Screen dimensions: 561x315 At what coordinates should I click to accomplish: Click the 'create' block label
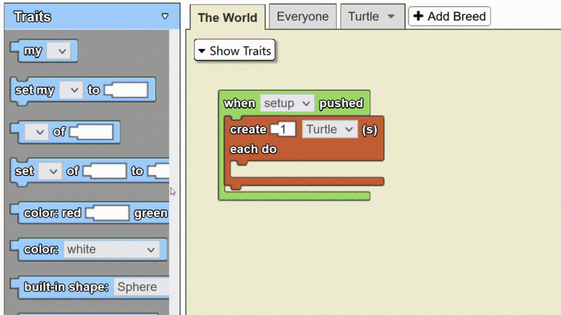(248, 129)
